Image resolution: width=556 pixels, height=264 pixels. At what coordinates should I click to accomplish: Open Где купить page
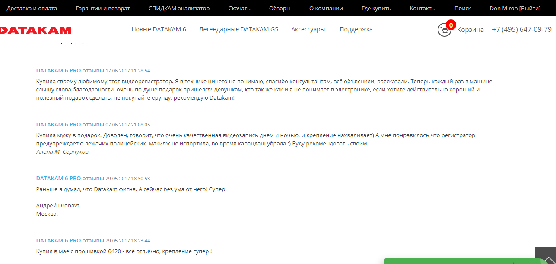point(376,8)
